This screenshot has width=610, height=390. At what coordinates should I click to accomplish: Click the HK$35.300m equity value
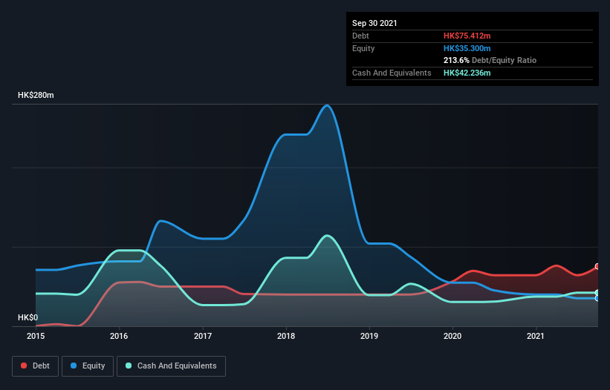pos(467,48)
